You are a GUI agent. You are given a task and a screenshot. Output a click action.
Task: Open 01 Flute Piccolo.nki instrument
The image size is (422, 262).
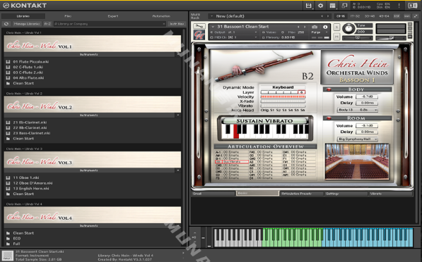(x=31, y=62)
